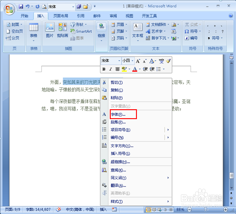This screenshot has width=236, height=214.
Task: Expand 艺术字 WordArt dropdown
Action: point(165,31)
